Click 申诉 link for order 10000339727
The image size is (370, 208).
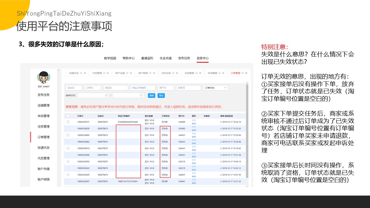pyautogui.click(x=194, y=124)
